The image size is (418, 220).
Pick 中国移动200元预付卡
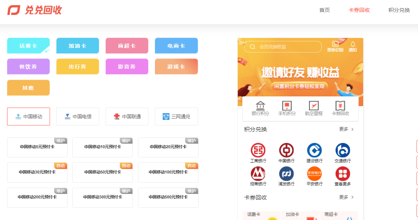pos(37,198)
